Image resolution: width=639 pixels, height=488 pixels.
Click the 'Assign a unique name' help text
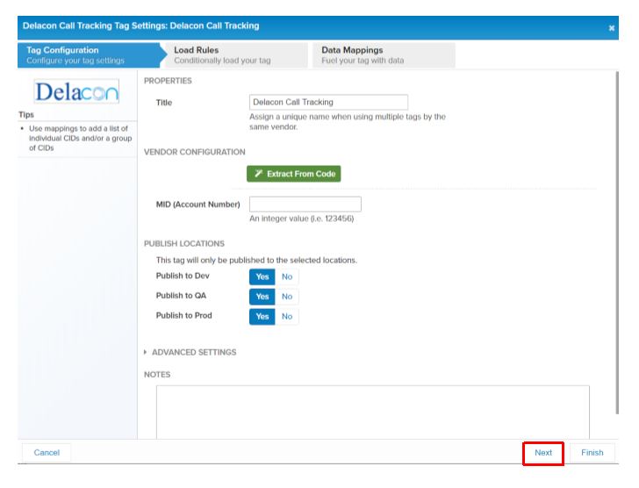point(348,122)
